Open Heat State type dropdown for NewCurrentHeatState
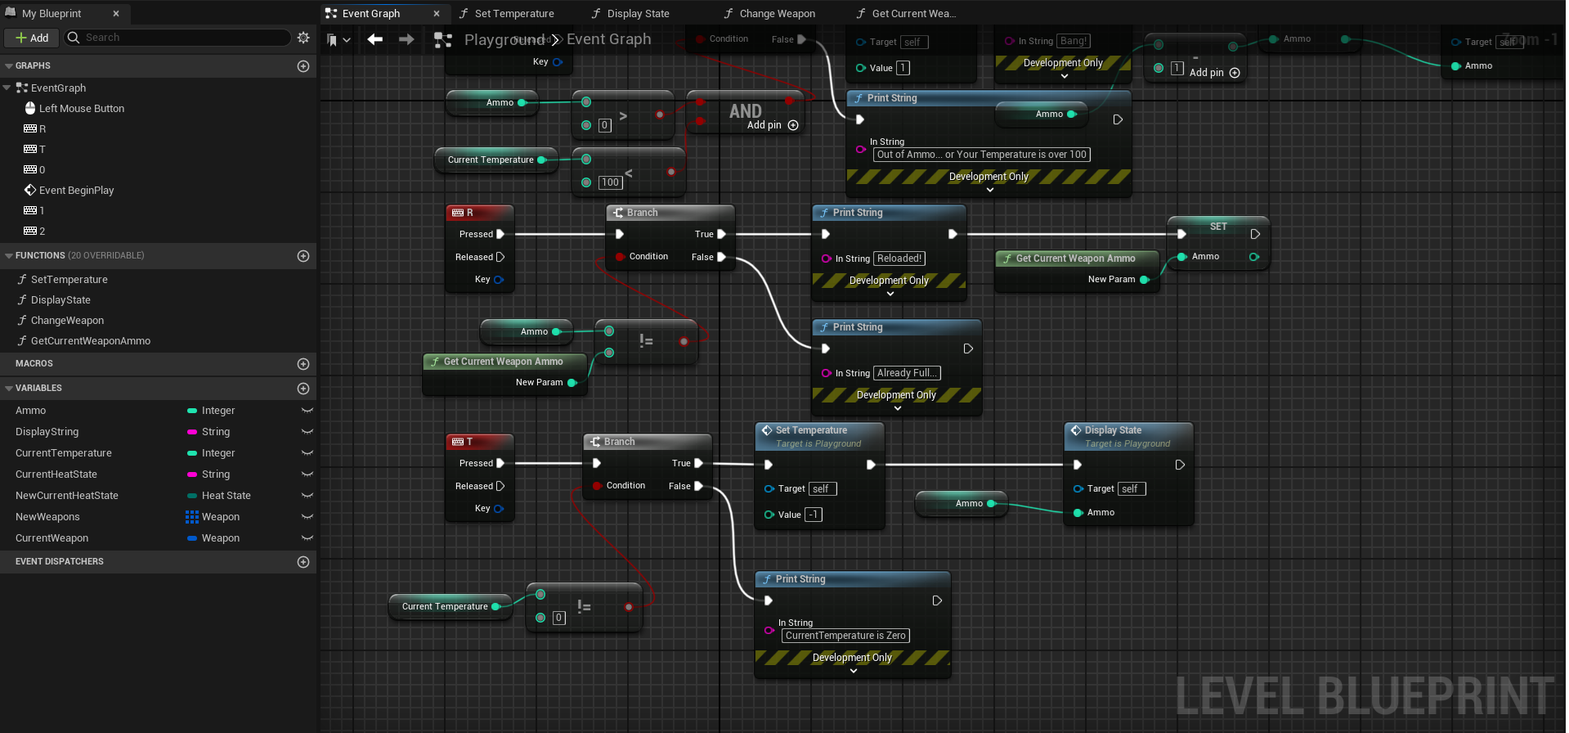 (220, 496)
